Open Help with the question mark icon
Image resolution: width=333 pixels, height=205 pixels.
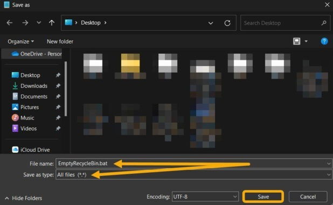tap(324, 41)
